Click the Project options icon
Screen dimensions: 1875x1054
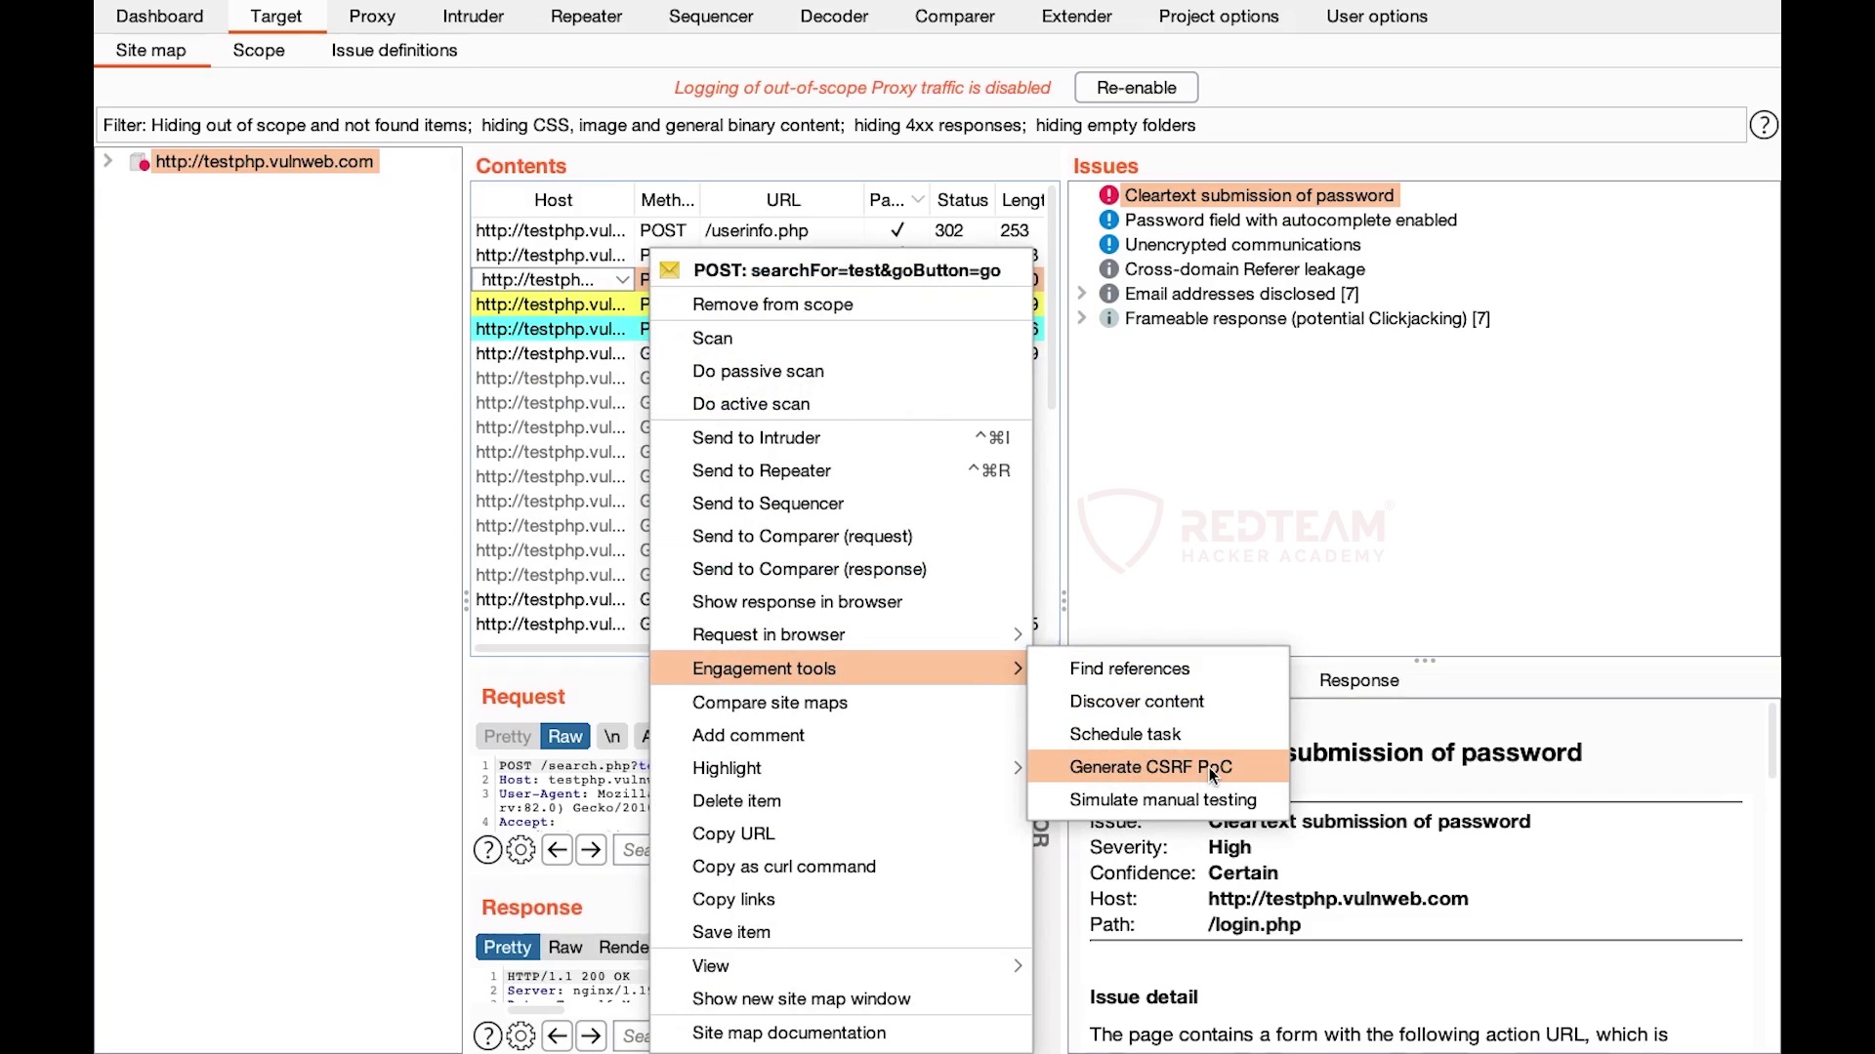[1218, 16]
